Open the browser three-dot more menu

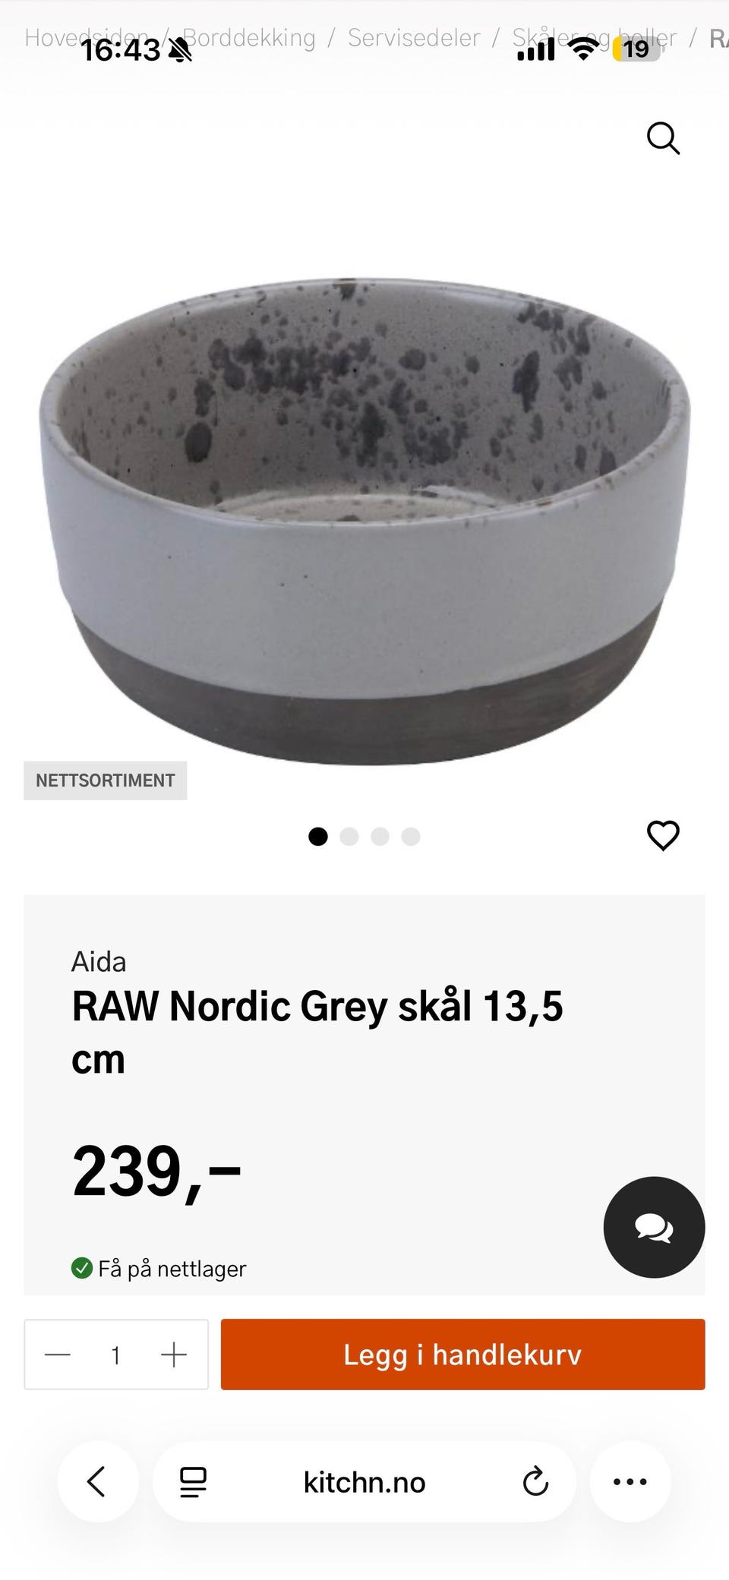(630, 1481)
